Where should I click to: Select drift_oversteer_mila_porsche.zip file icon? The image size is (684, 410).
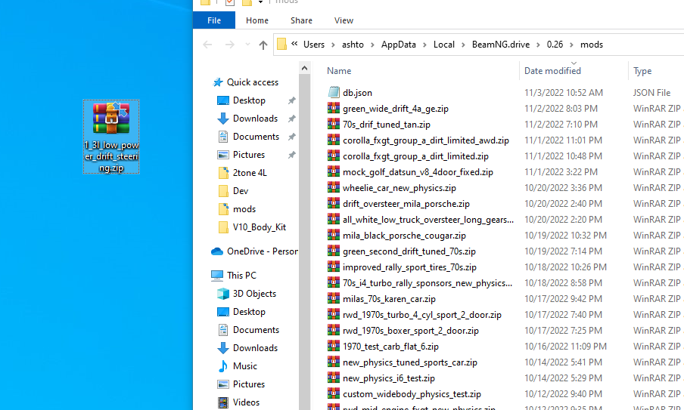pyautogui.click(x=334, y=203)
